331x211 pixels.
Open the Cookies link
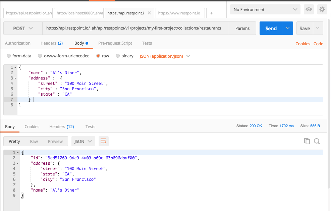pos(303,44)
